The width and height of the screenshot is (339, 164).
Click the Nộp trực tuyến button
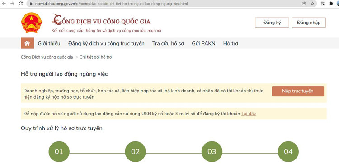[x=298, y=91]
